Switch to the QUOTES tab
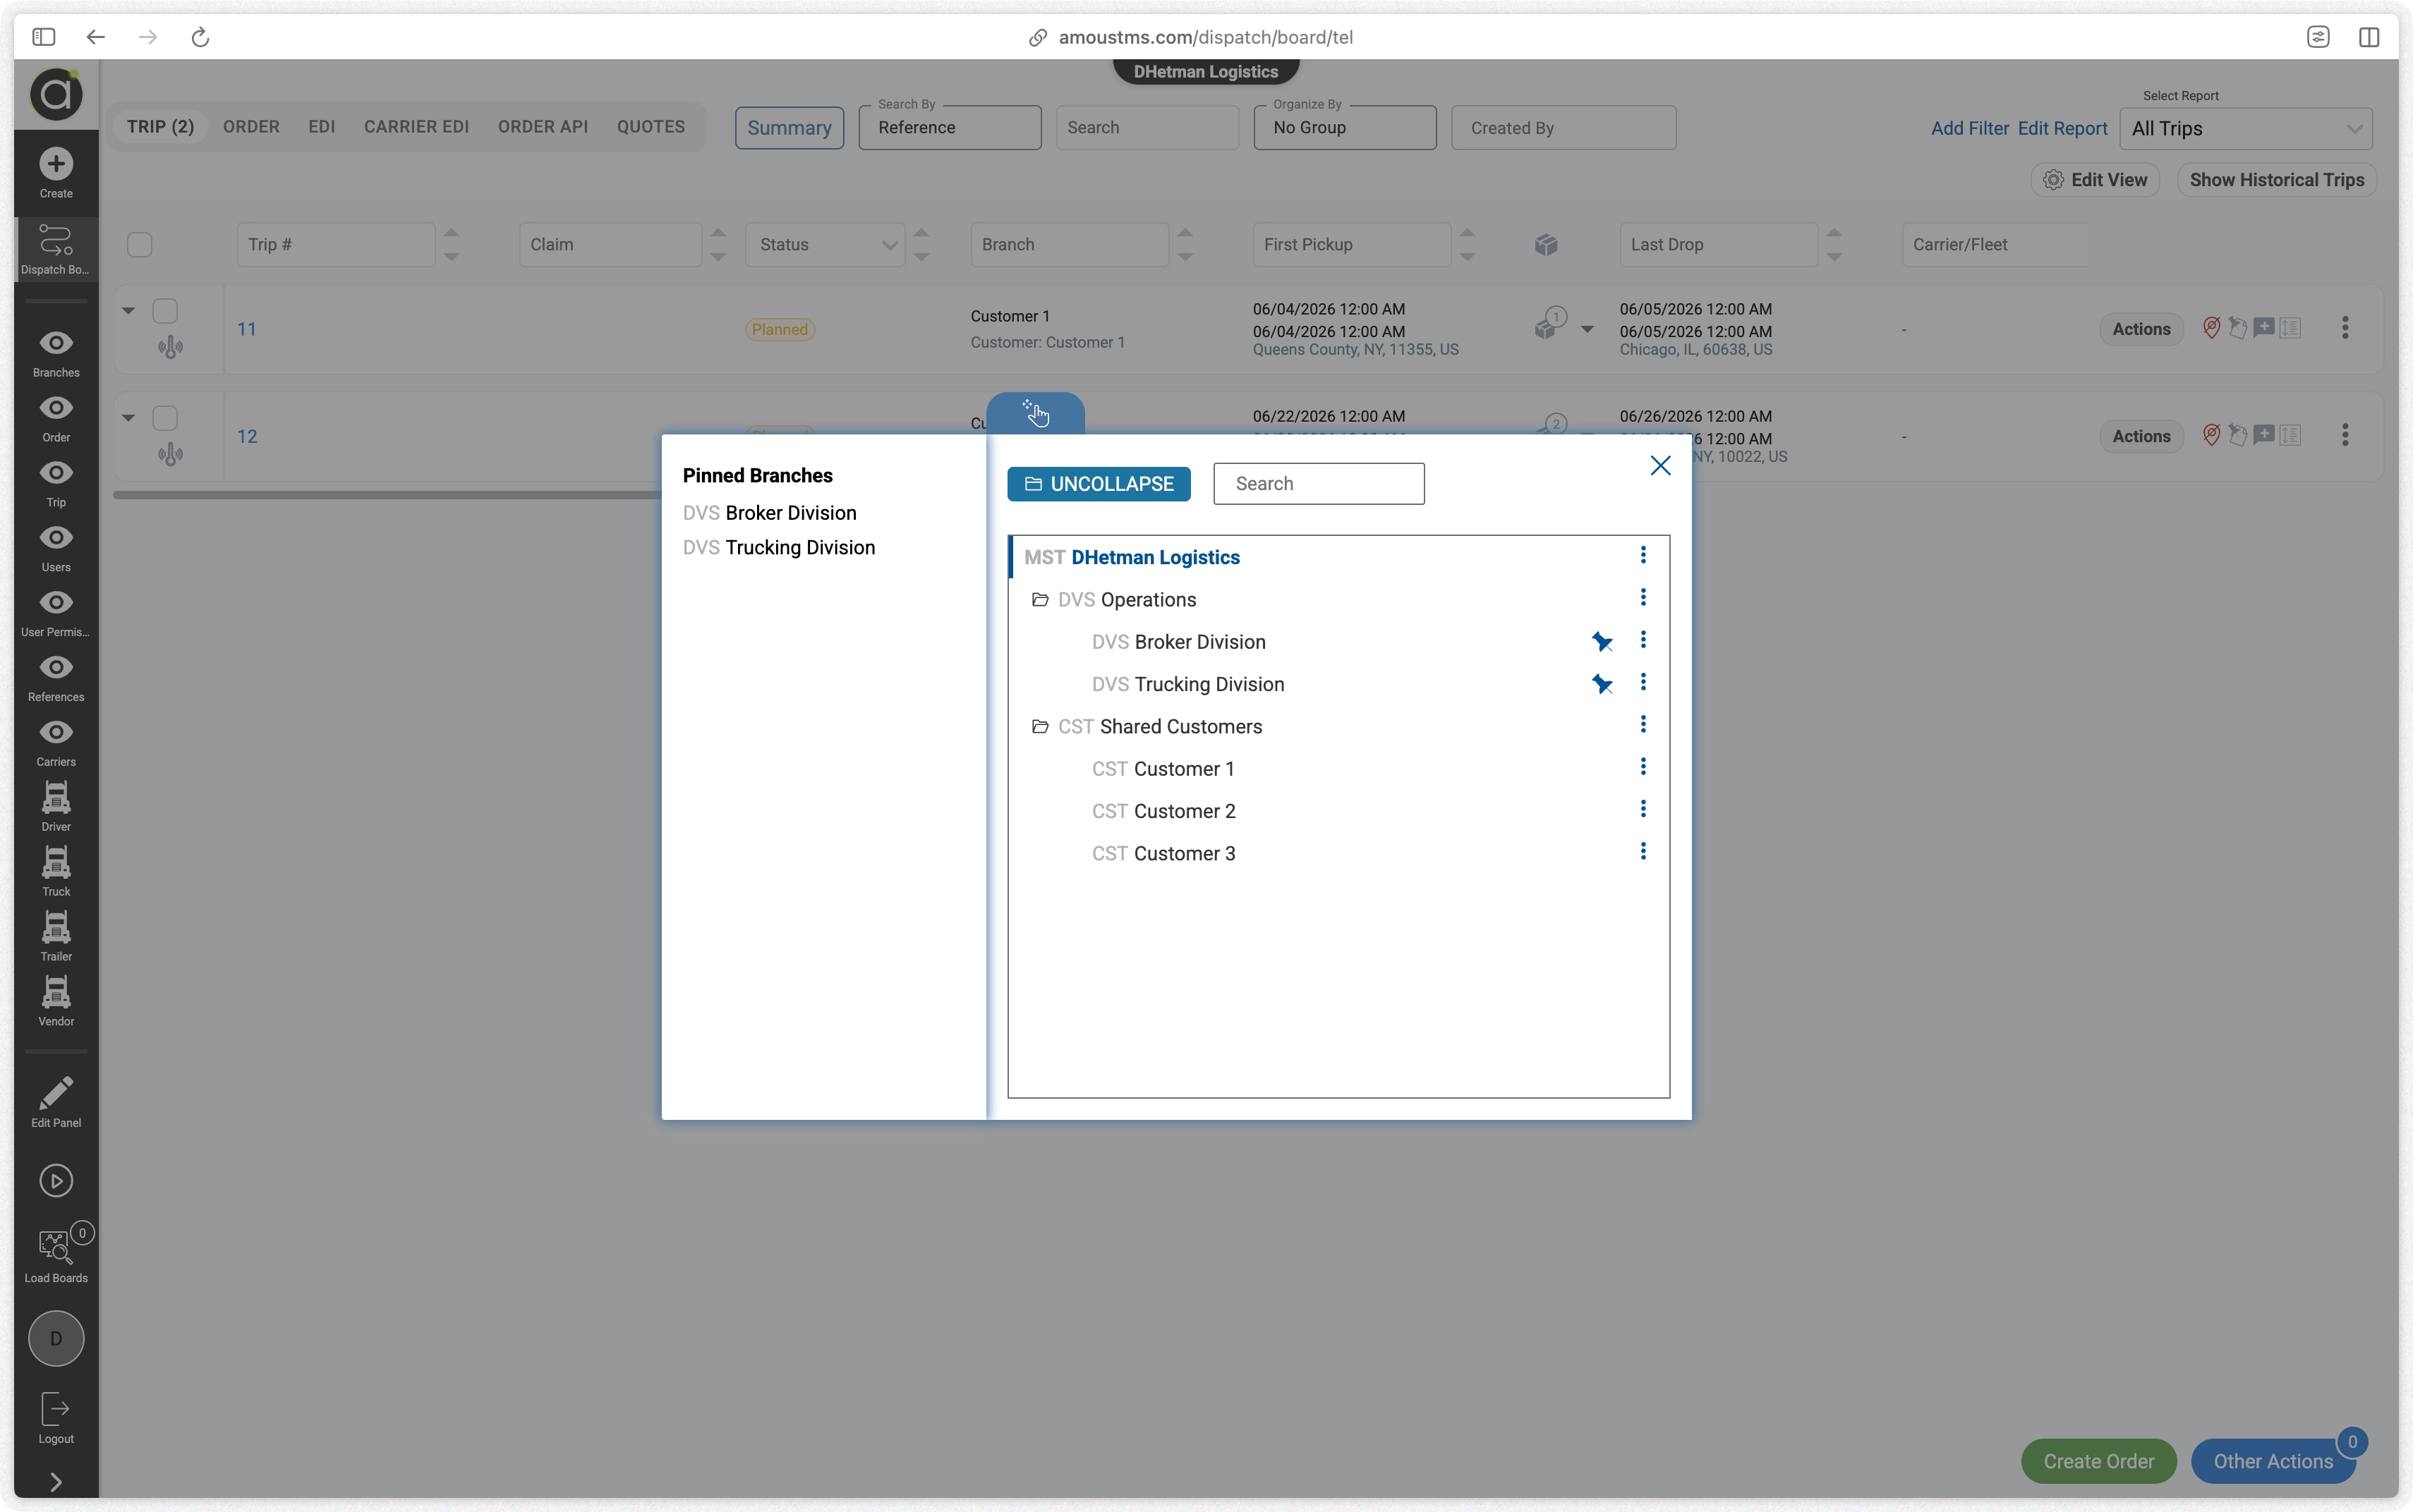 [x=651, y=127]
